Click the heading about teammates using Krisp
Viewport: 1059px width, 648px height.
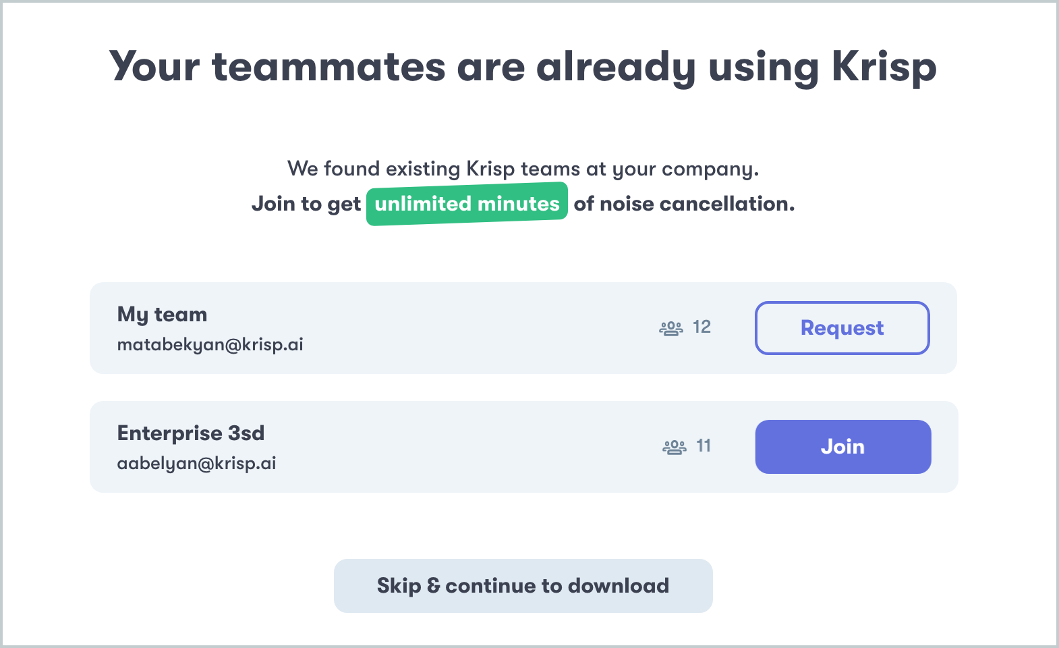523,67
